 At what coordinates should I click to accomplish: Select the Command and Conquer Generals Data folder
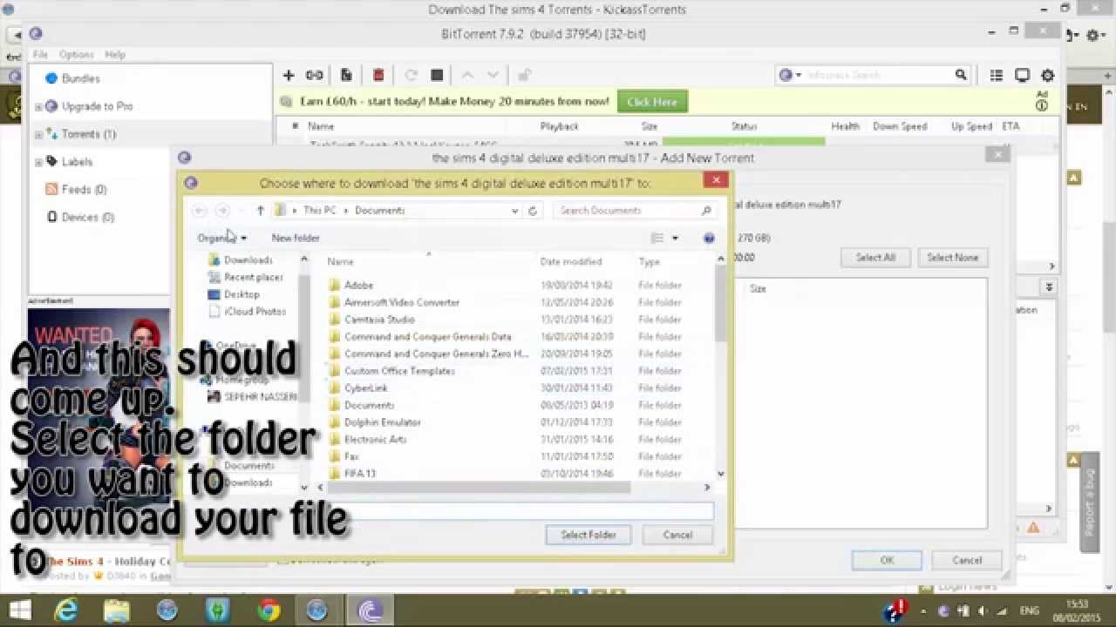(427, 337)
